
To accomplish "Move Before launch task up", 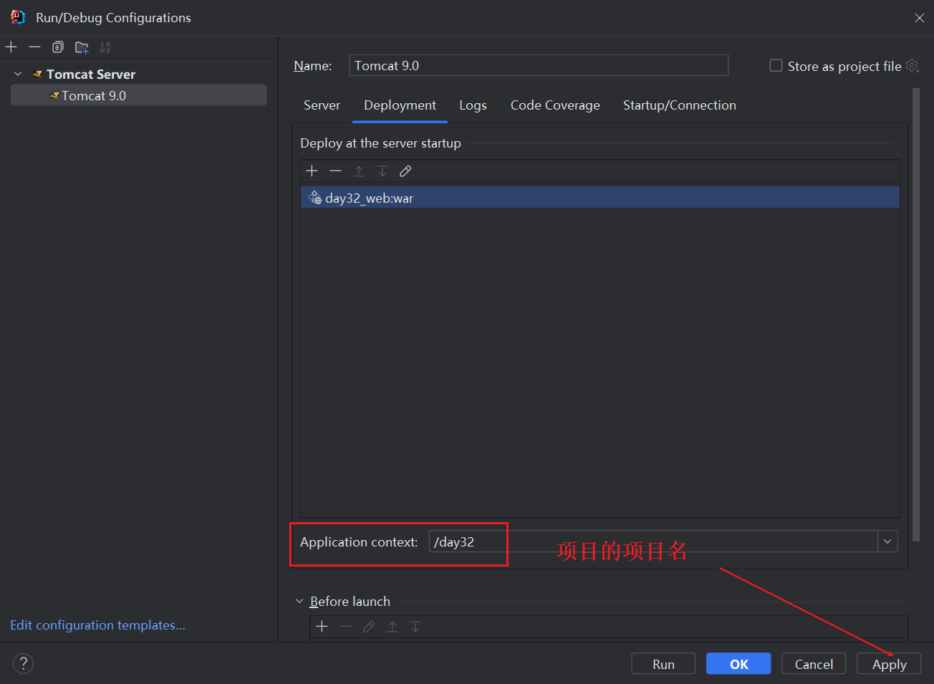I will 393,627.
